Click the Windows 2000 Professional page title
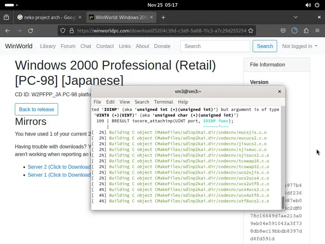This screenshot has width=325, height=244. pyautogui.click(x=116, y=73)
